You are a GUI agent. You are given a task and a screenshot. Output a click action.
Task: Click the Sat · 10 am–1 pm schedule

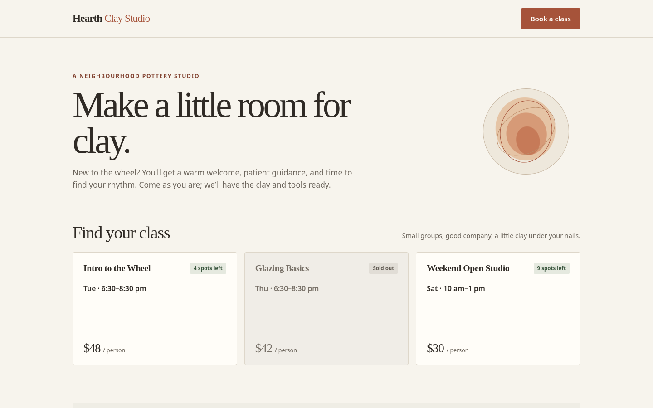click(456, 288)
